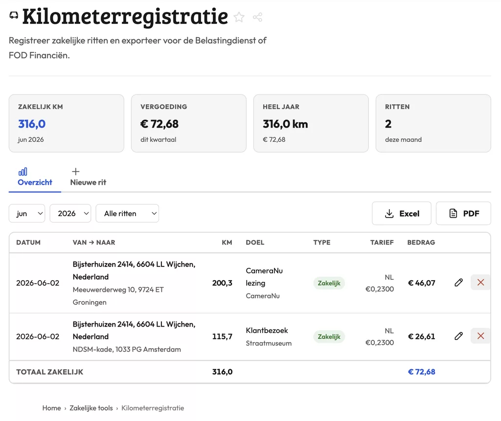501x421 pixels.
Task: Click Kilometerregistratie in the breadcrumb
Action: (x=153, y=408)
